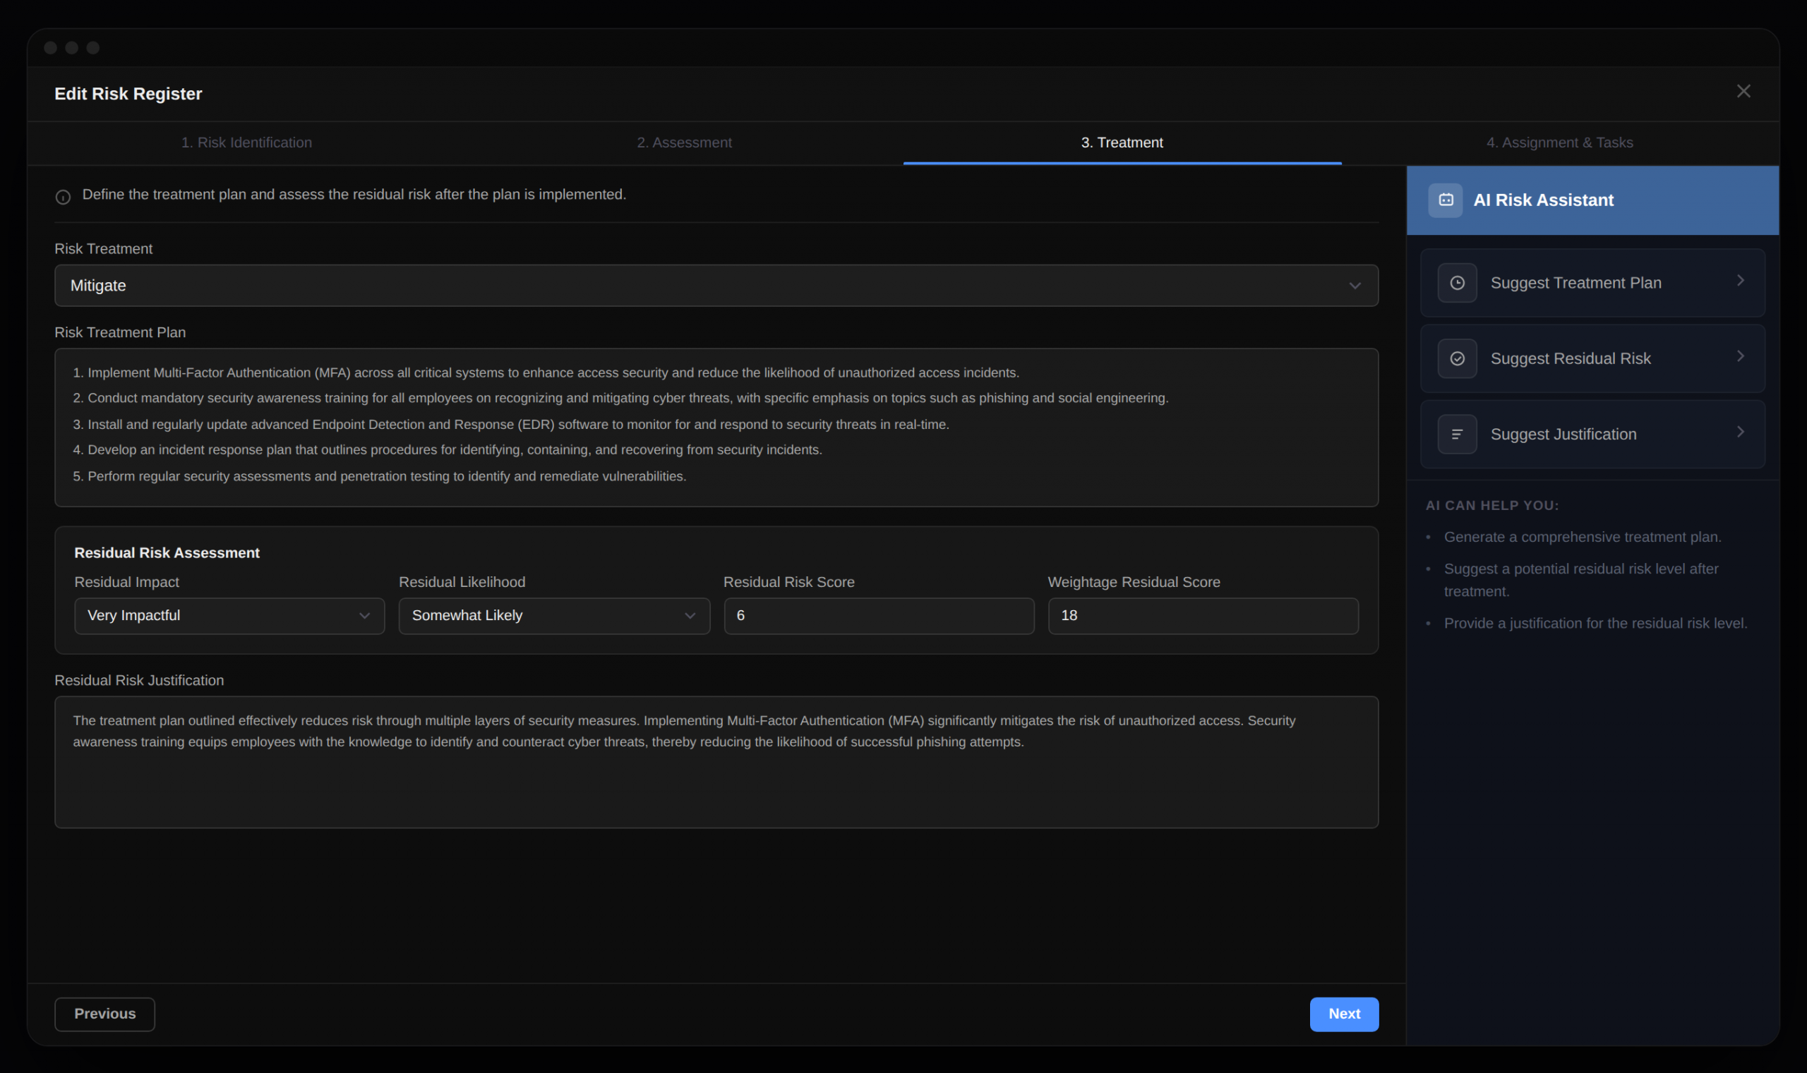Click the checkmark icon beside Suggest Residual Risk
The image size is (1807, 1073).
click(1456, 358)
